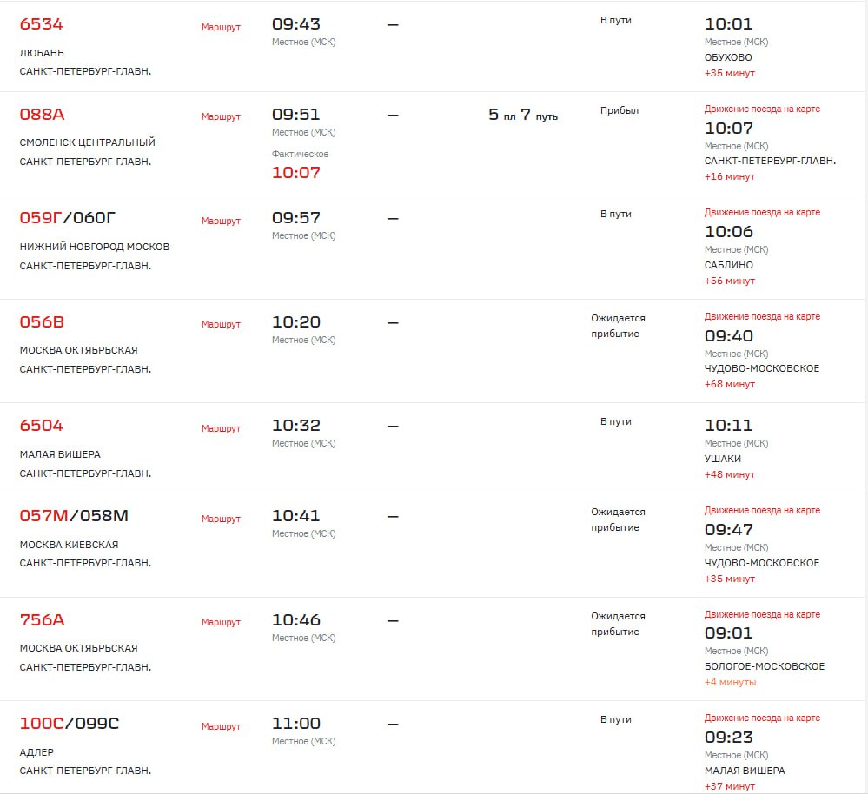Screen dimensions: 868x794
Task: Select train number 6534
Action: click(x=41, y=24)
